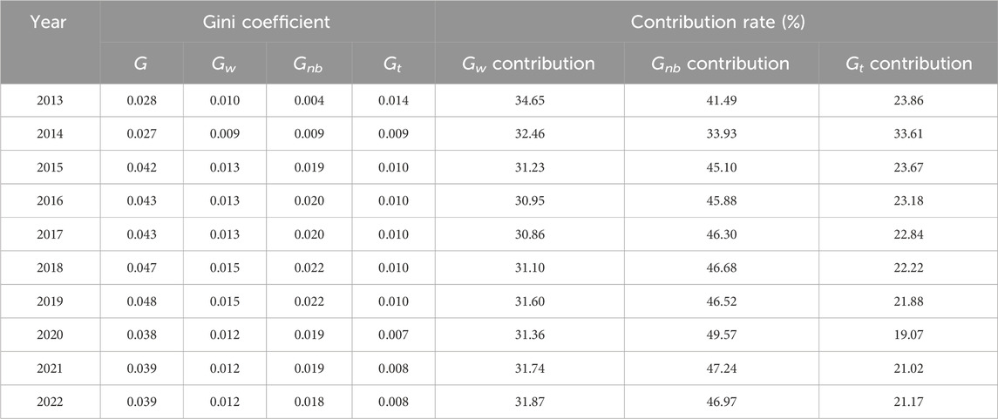Select the G column subheader
The image size is (998, 419).
142,63
